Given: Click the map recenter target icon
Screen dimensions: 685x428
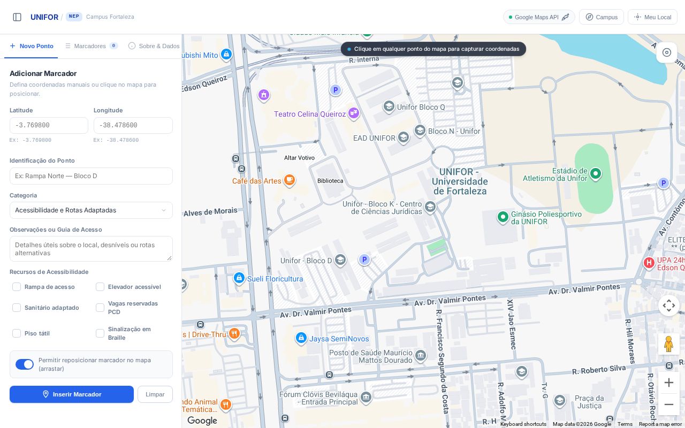Looking at the screenshot, I should pyautogui.click(x=667, y=52).
